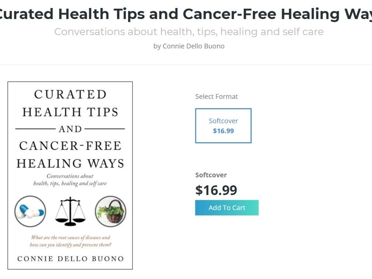
Task: Click the word "AND" on the cover
Action: 70,129
